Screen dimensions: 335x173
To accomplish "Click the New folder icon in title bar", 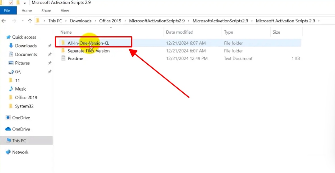I will tap(18, 2).
